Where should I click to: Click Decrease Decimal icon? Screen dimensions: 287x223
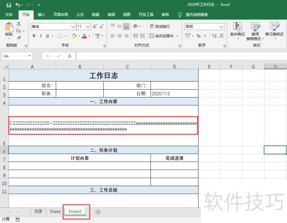[222, 36]
